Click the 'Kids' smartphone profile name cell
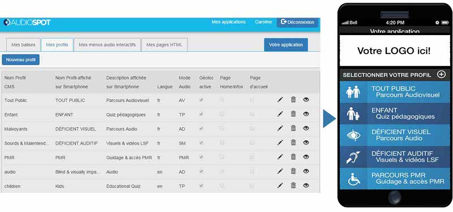Screen dimensions: 453x212 pyautogui.click(x=60, y=187)
